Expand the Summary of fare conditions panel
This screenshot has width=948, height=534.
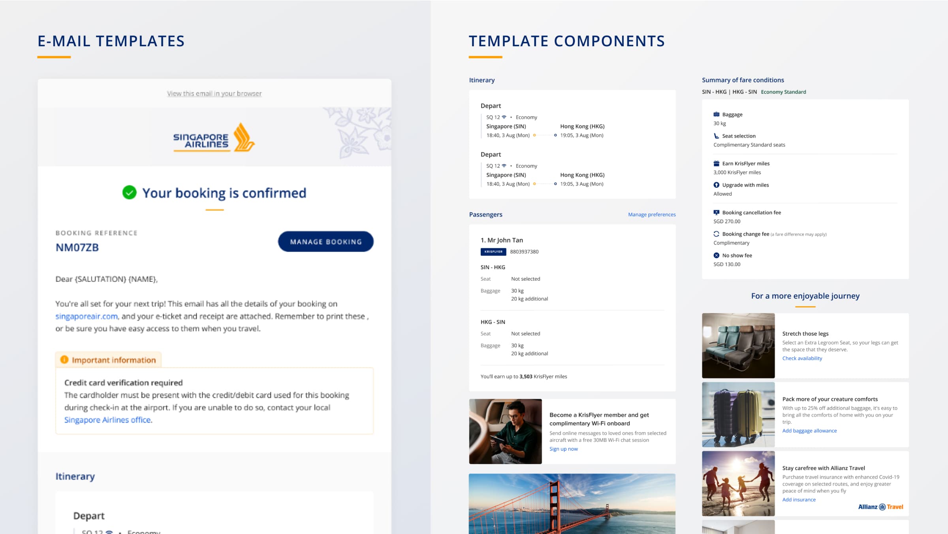tap(743, 79)
